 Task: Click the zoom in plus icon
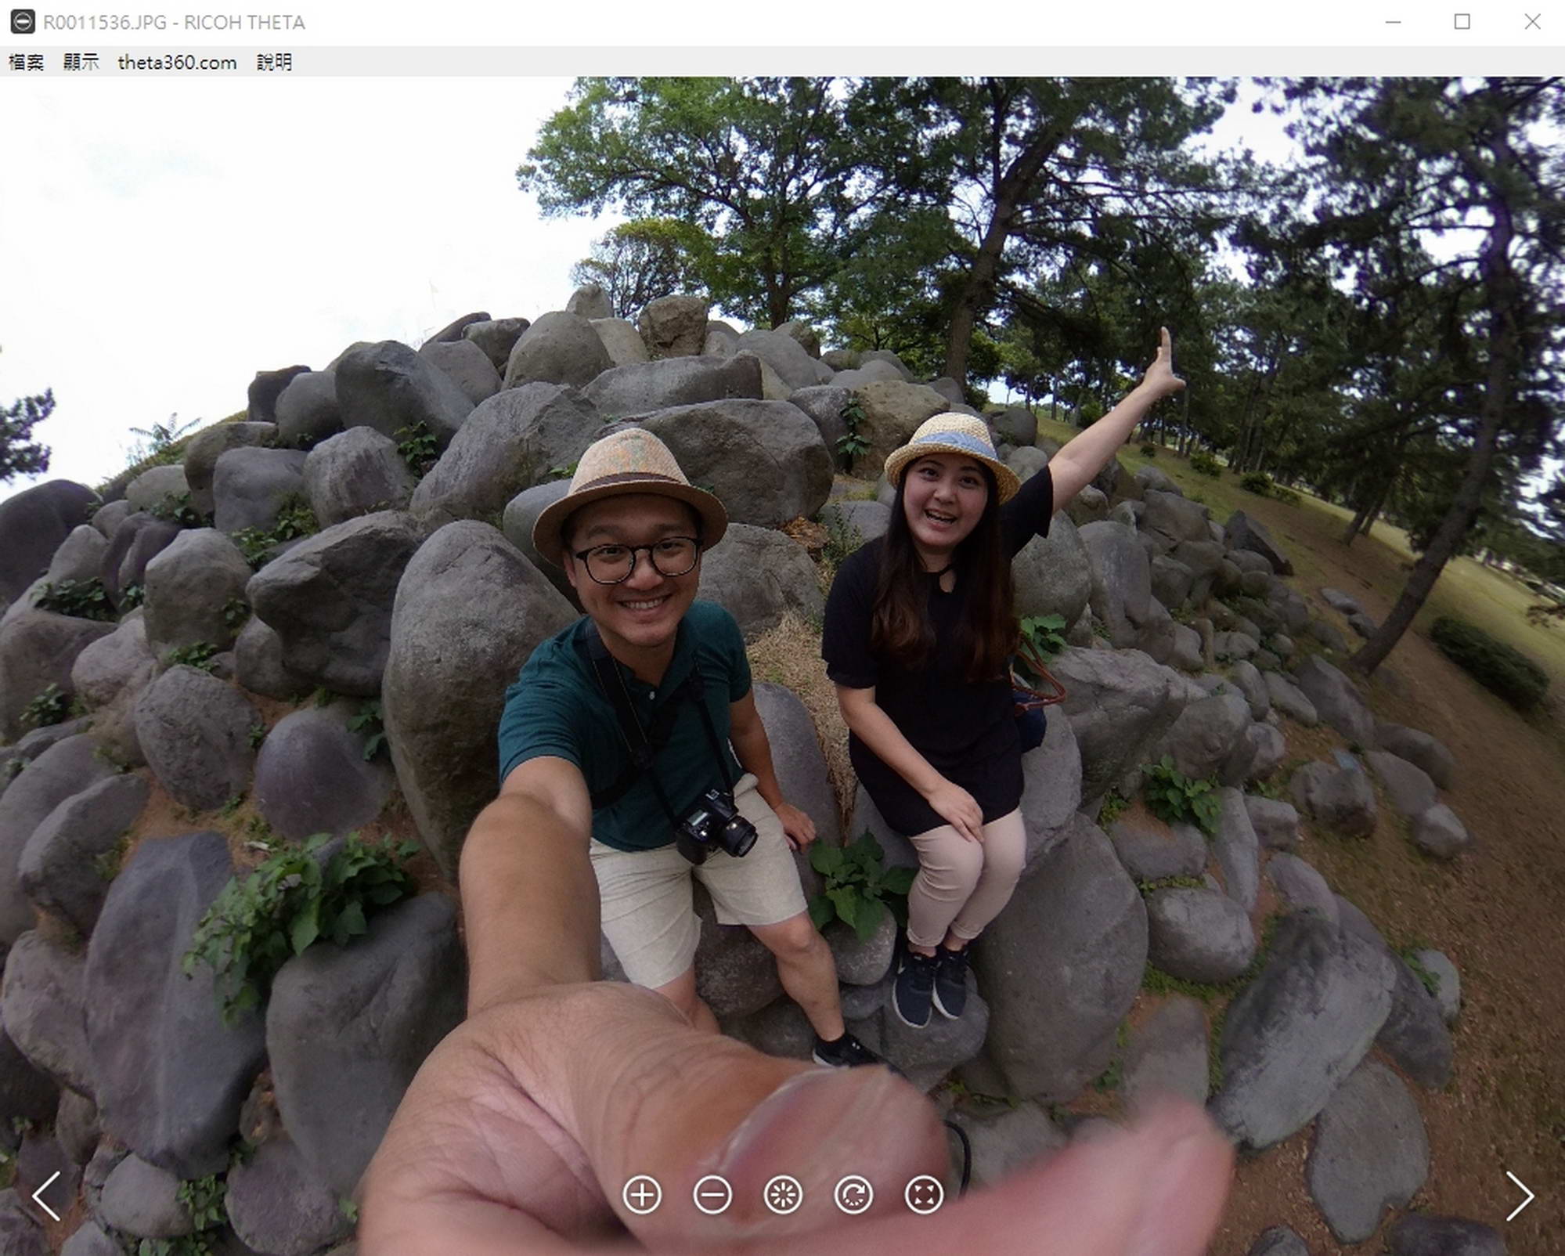coord(642,1195)
